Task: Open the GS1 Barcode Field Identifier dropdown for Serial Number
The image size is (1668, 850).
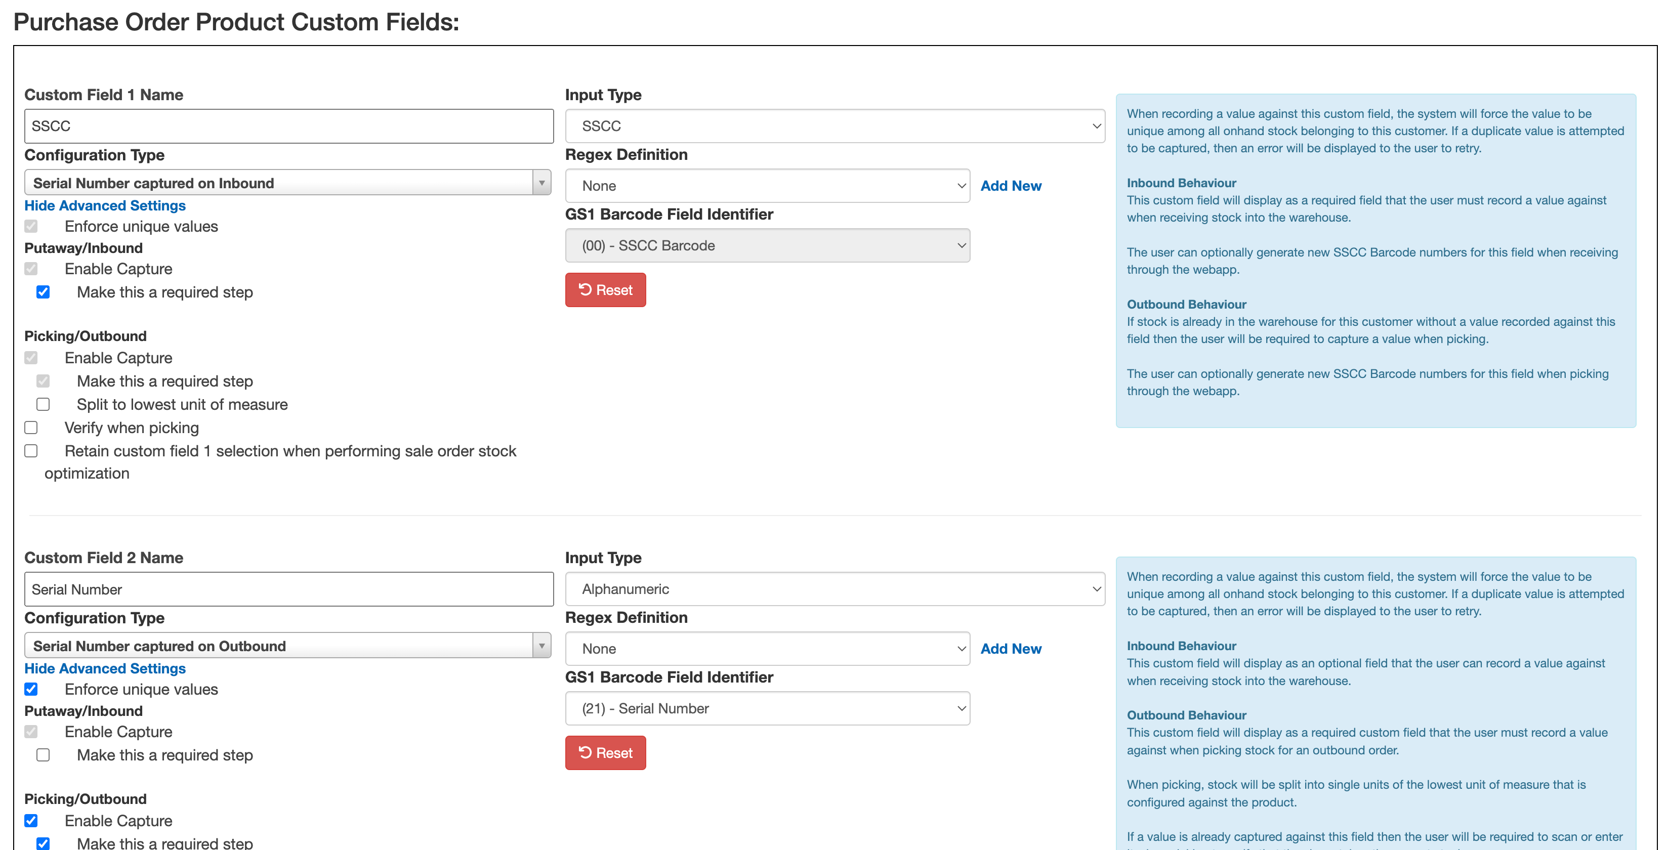Action: coord(767,708)
